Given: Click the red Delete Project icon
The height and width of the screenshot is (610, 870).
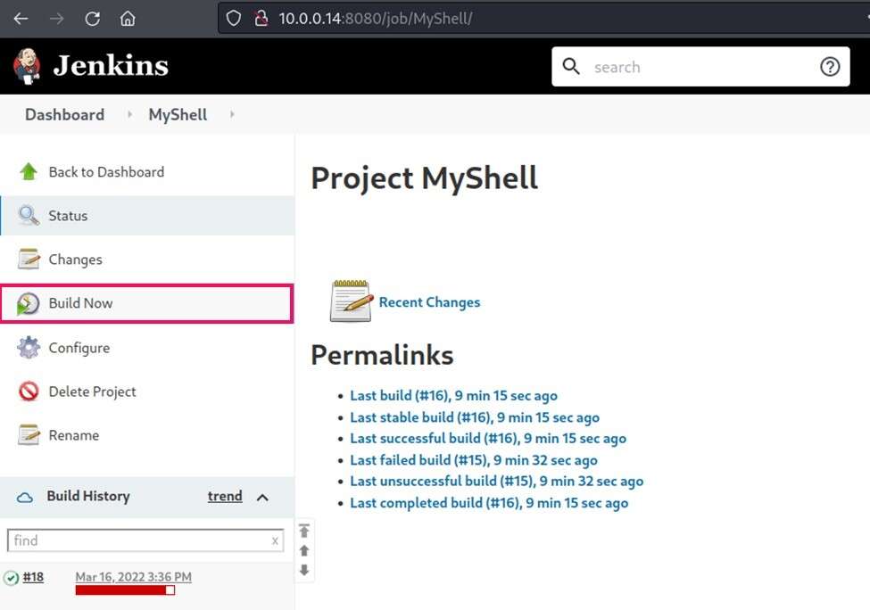Looking at the screenshot, I should pos(29,392).
